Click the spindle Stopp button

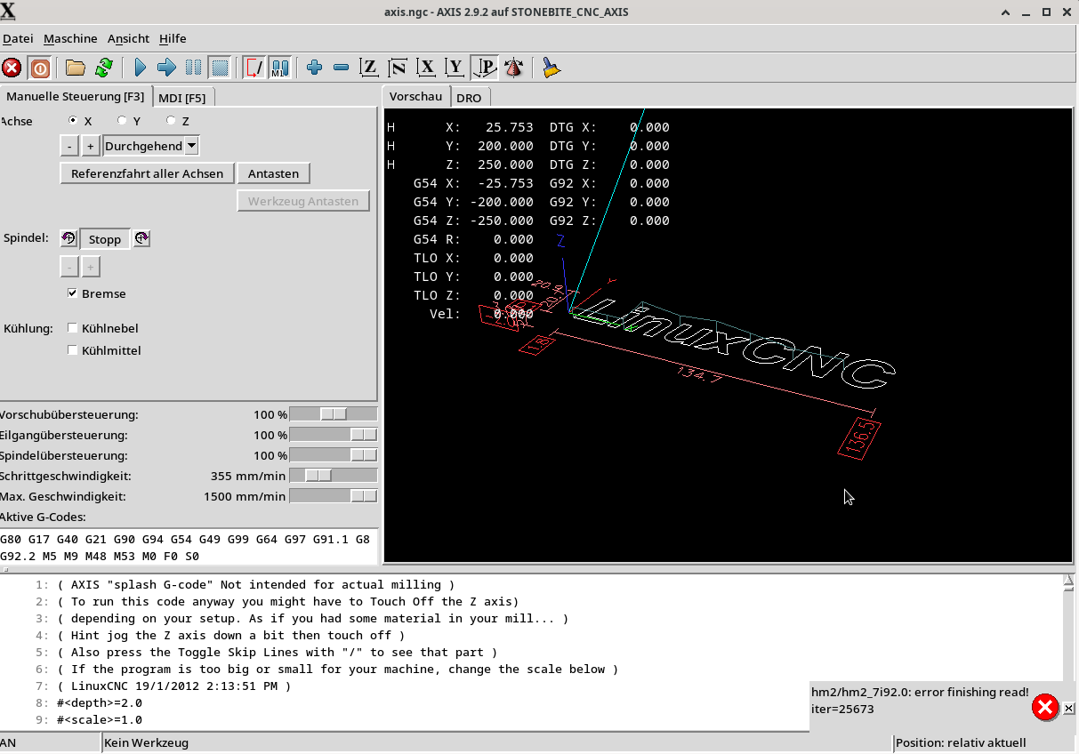point(105,239)
